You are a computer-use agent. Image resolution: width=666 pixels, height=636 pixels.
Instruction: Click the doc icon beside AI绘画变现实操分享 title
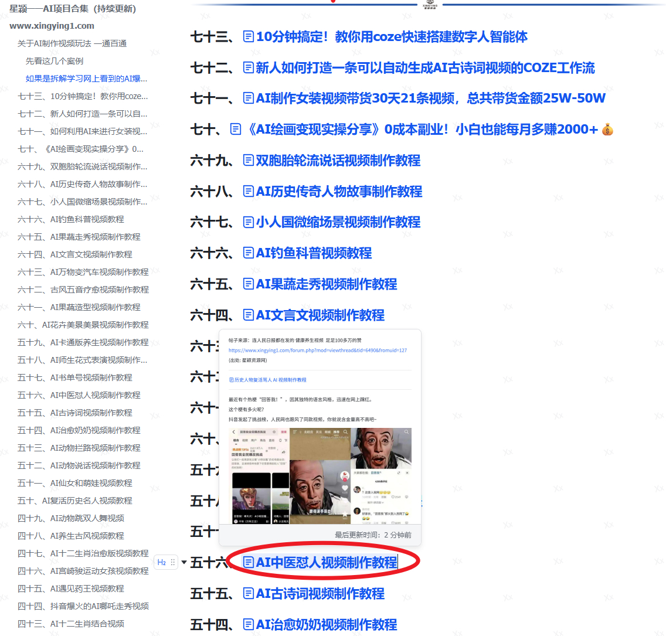click(x=236, y=130)
